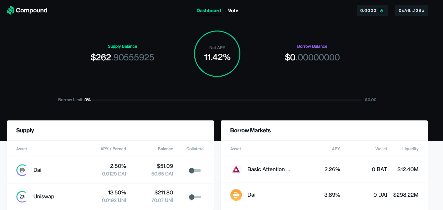
Task: Click Uniswap supply balance $211.80
Action: (x=164, y=192)
